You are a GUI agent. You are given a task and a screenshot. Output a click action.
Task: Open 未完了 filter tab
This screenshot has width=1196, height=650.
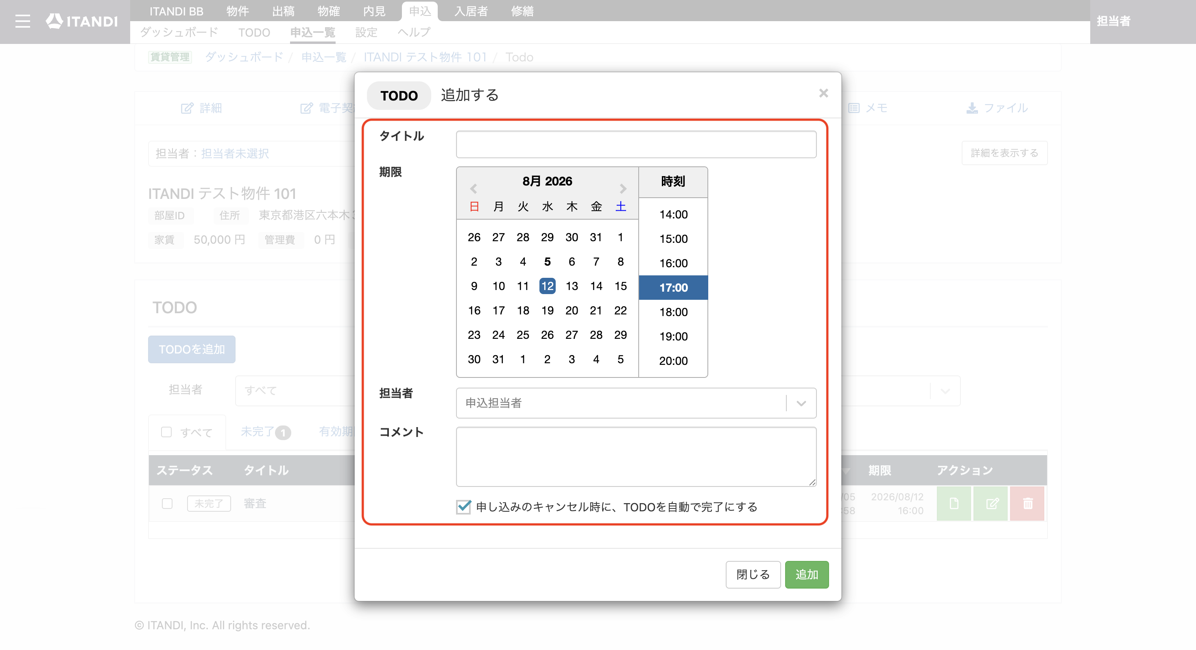coord(266,432)
